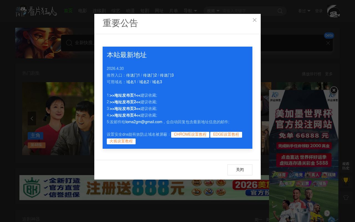Focus the keyword search input field
Image resolution: width=355 pixels, height=222 pixels.
point(248,11)
